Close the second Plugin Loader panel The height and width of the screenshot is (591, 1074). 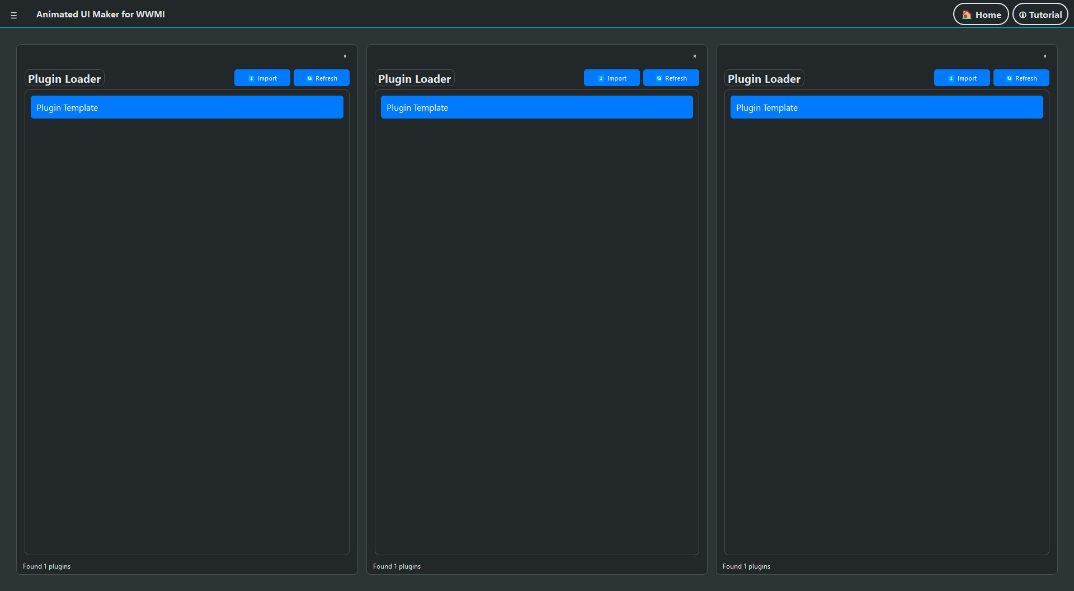pos(694,56)
